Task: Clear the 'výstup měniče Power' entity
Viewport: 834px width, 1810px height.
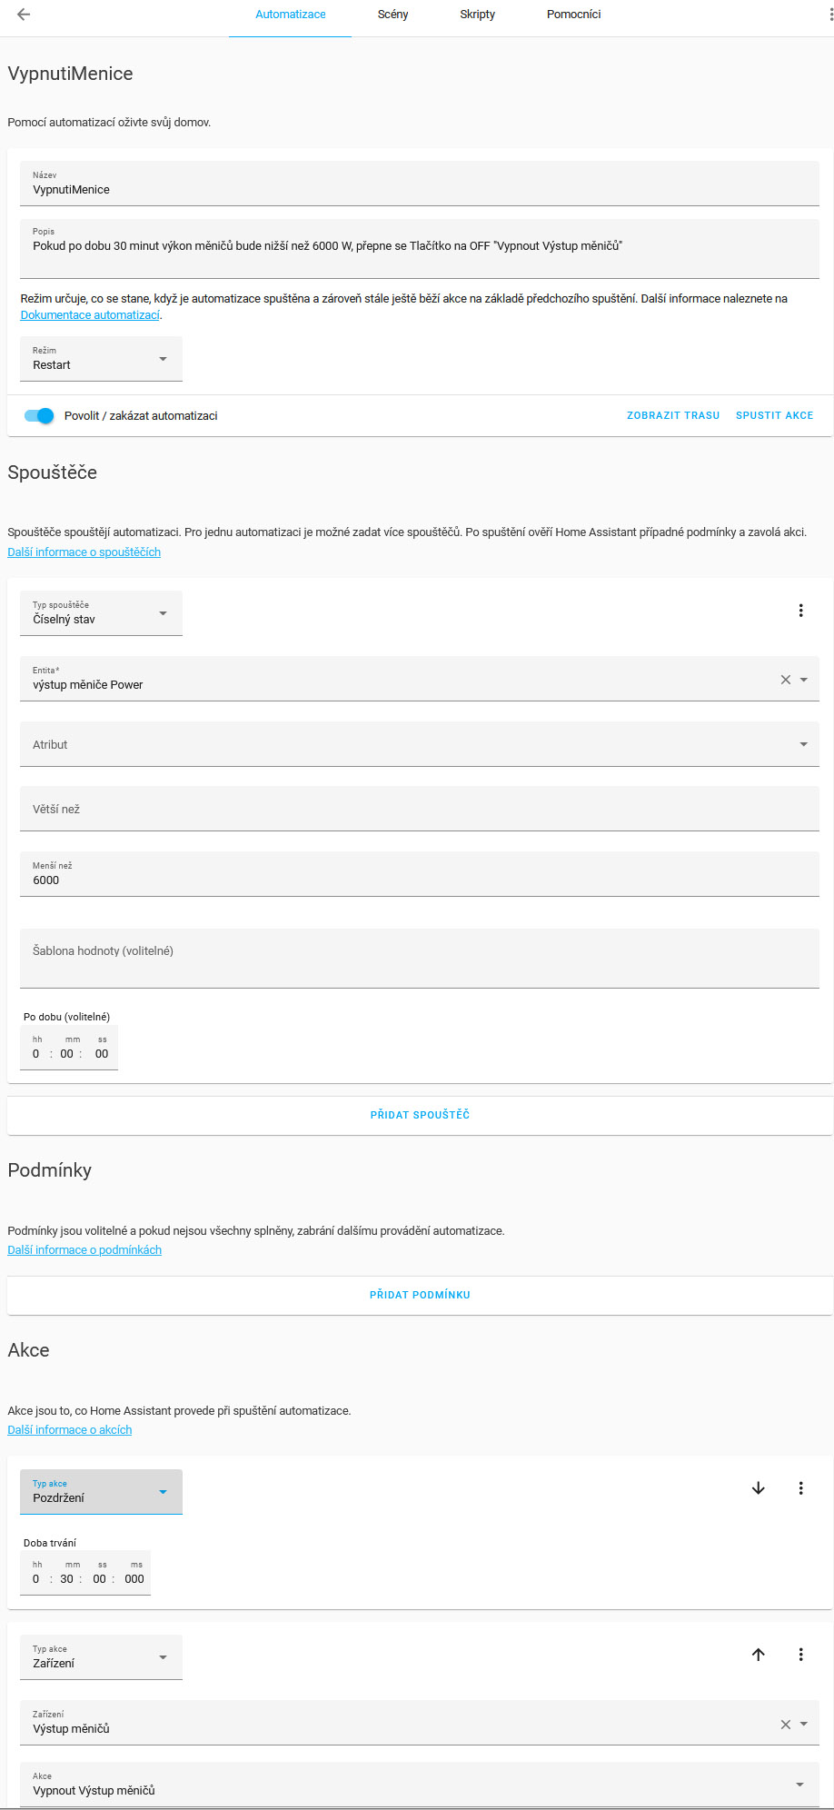Action: pos(786,680)
